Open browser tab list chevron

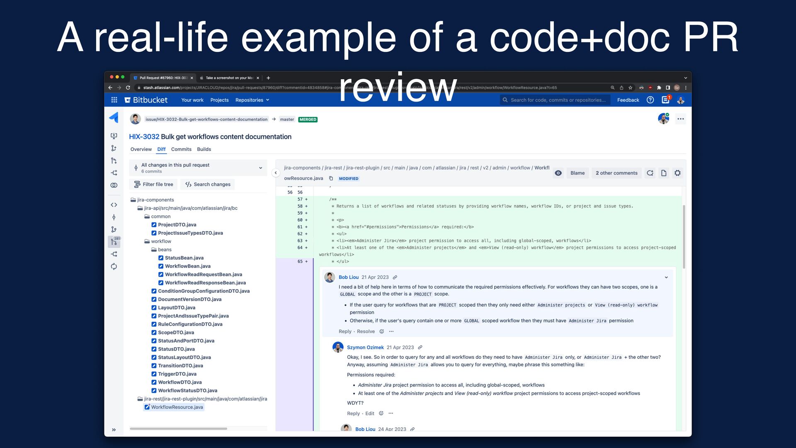(685, 78)
